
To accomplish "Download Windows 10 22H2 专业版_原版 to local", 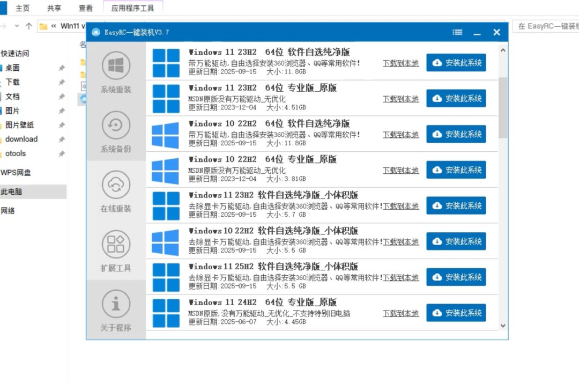I will (400, 170).
